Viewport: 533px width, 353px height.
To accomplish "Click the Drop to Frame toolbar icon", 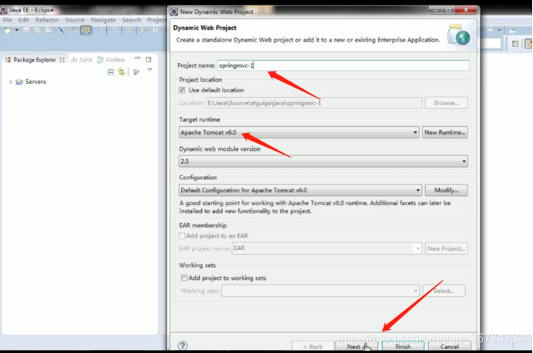I will pos(74,31).
